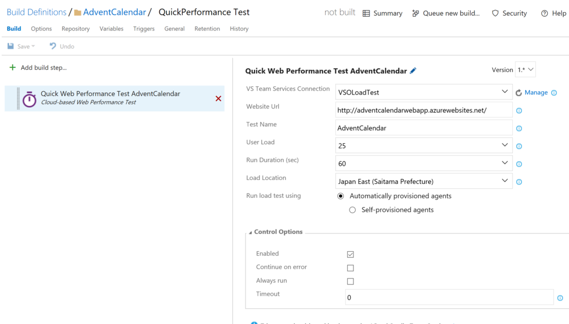Click the refresh icon next to Manage
Screen dimensions: 569x324
click(x=519, y=93)
